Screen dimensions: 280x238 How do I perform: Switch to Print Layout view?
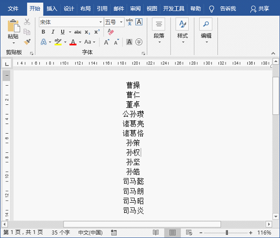coord(173,232)
